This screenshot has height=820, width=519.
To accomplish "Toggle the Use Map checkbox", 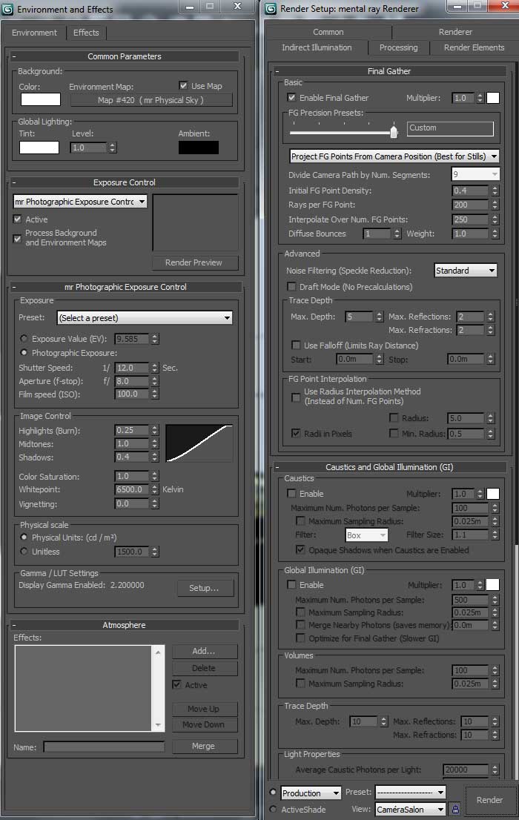I will tap(183, 85).
